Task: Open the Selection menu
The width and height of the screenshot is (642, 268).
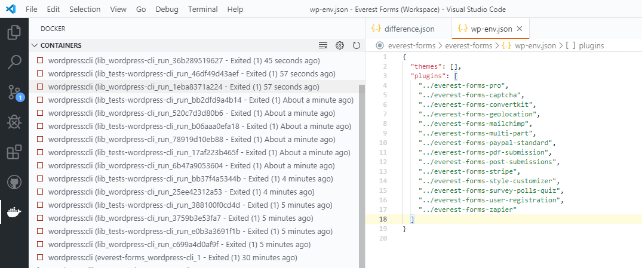Action: click(x=85, y=9)
